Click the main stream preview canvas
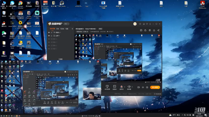The height and width of the screenshot is (117, 209). [x=118, y=58]
